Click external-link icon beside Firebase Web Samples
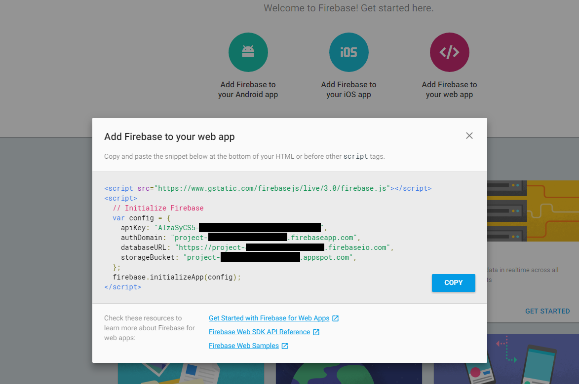579x384 pixels. point(285,346)
